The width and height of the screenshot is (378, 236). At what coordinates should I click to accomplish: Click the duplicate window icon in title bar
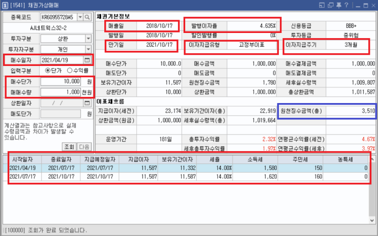[x=331, y=5]
